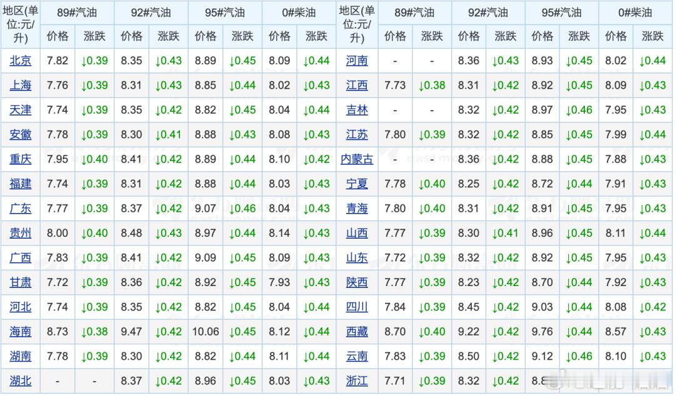Open the 四川 region link
Viewport: 675px width, 396px height.
point(357,307)
